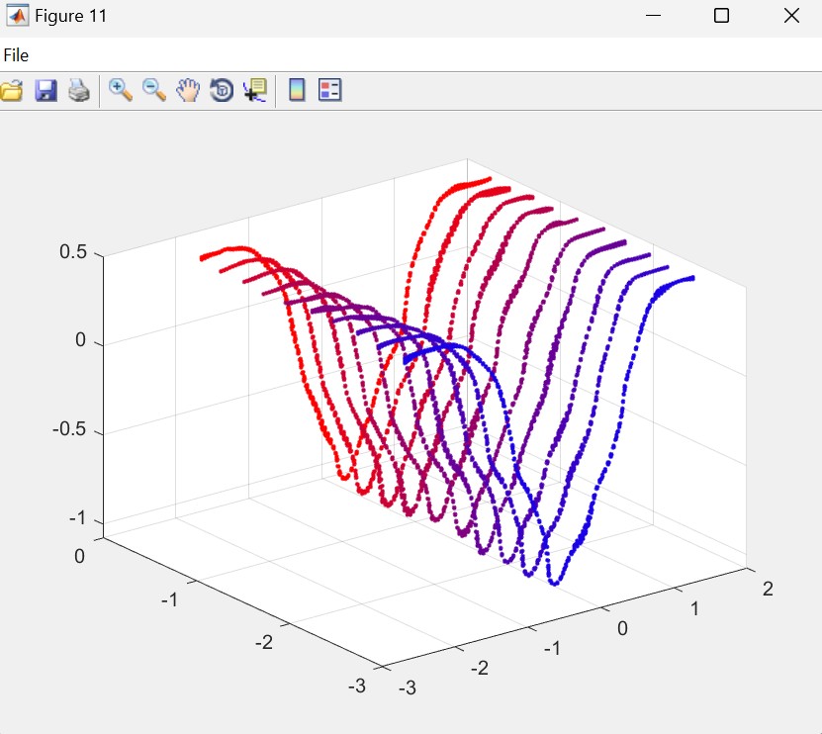Click the Figure 11 title bar text
The height and width of the screenshot is (734, 822).
(70, 16)
